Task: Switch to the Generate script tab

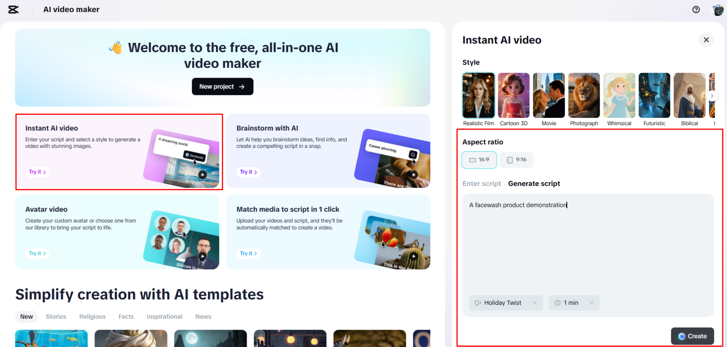Action: [x=534, y=183]
